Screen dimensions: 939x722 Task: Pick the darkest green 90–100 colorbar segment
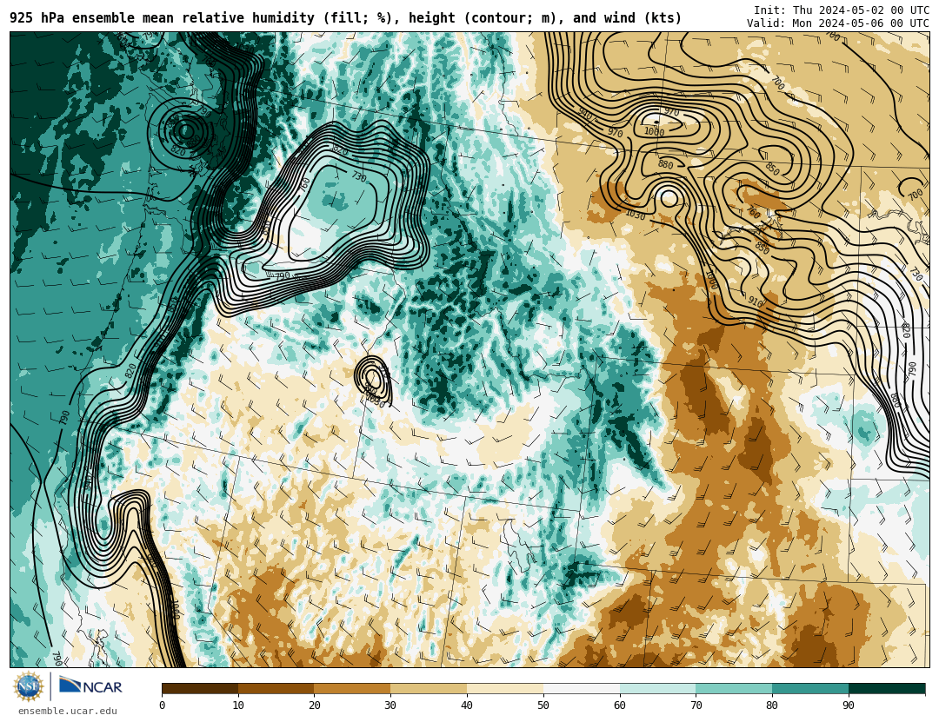[887, 688]
